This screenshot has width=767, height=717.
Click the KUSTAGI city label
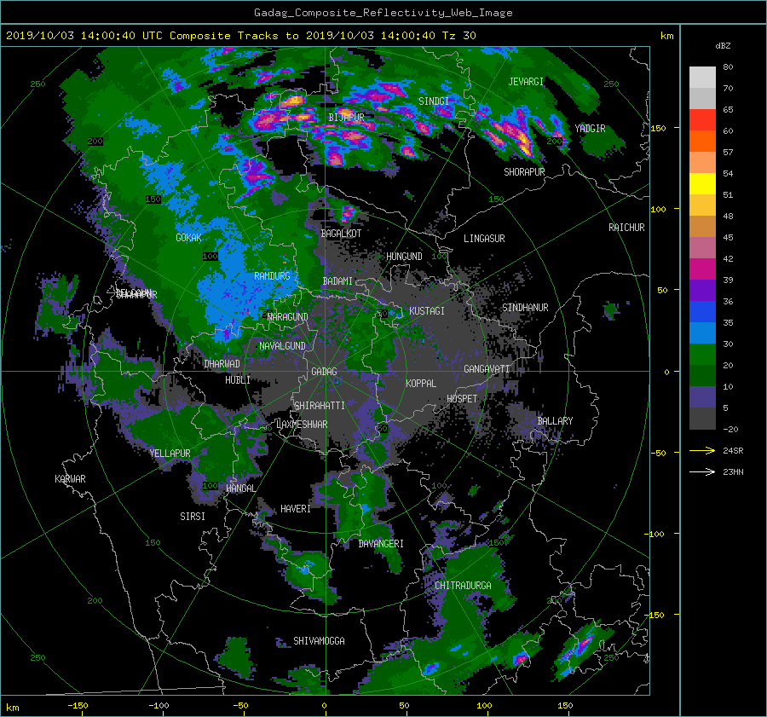tap(427, 311)
